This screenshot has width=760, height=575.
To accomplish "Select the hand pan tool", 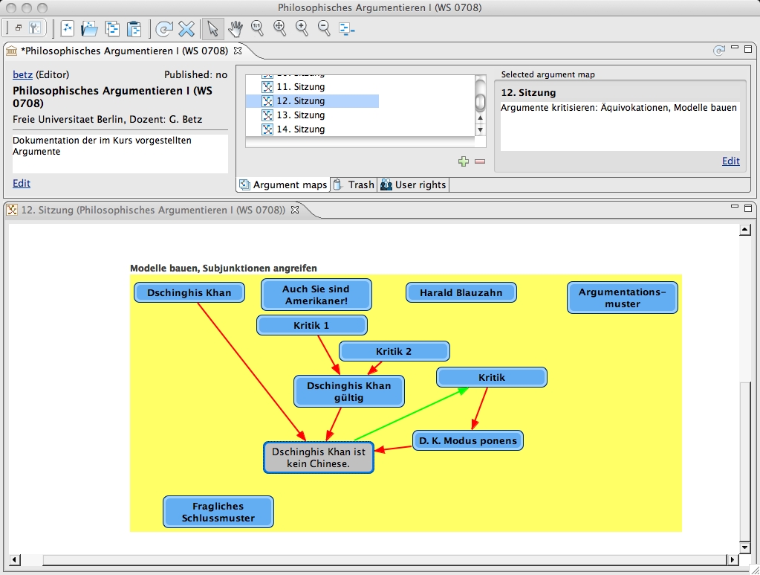I will point(236,28).
